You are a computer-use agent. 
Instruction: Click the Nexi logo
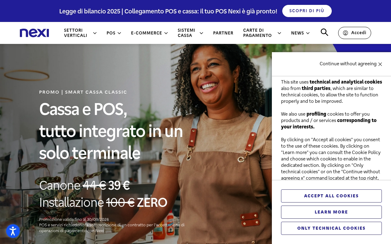coord(34,33)
